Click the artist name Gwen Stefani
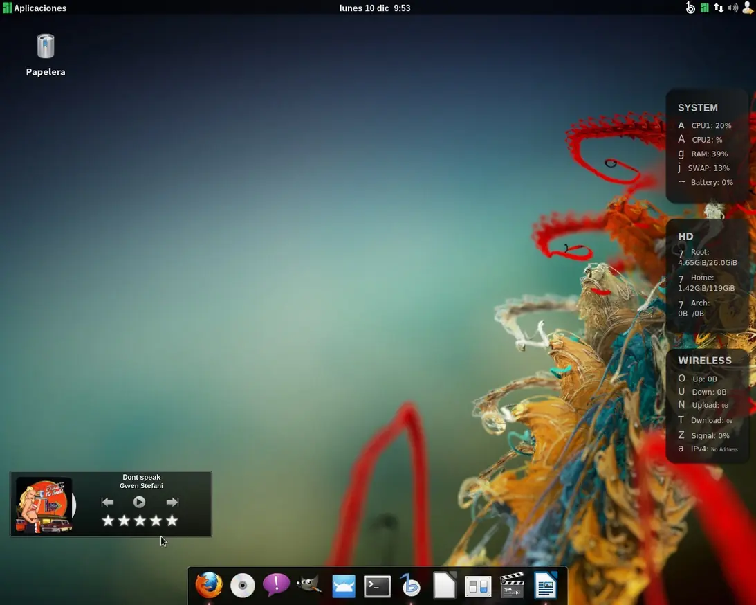This screenshot has width=756, height=605. 141,486
